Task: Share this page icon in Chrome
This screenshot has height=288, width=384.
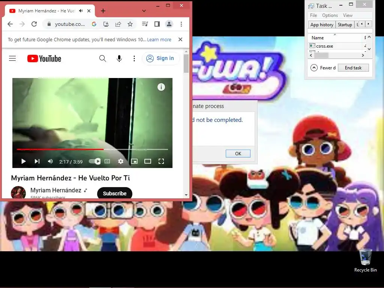Action: coord(118,24)
